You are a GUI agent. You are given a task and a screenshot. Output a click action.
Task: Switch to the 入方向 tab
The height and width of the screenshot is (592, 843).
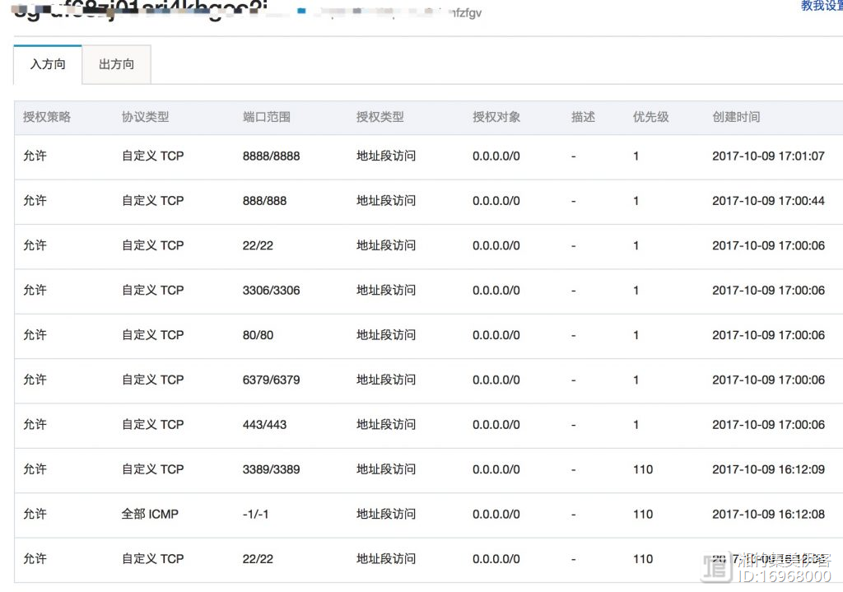[x=48, y=64]
